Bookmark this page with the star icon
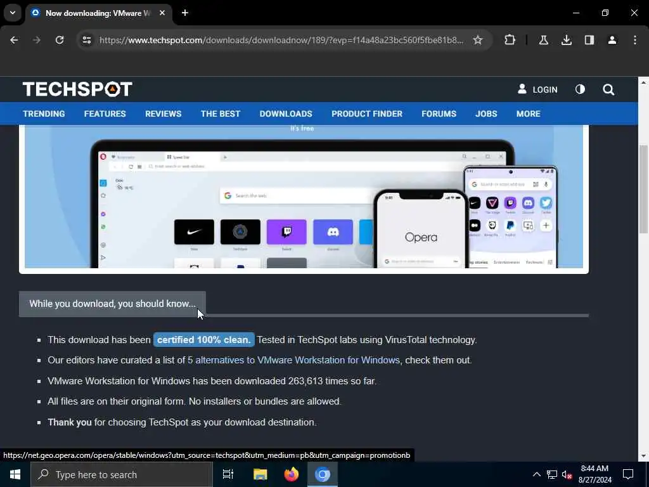649x487 pixels. (x=478, y=40)
